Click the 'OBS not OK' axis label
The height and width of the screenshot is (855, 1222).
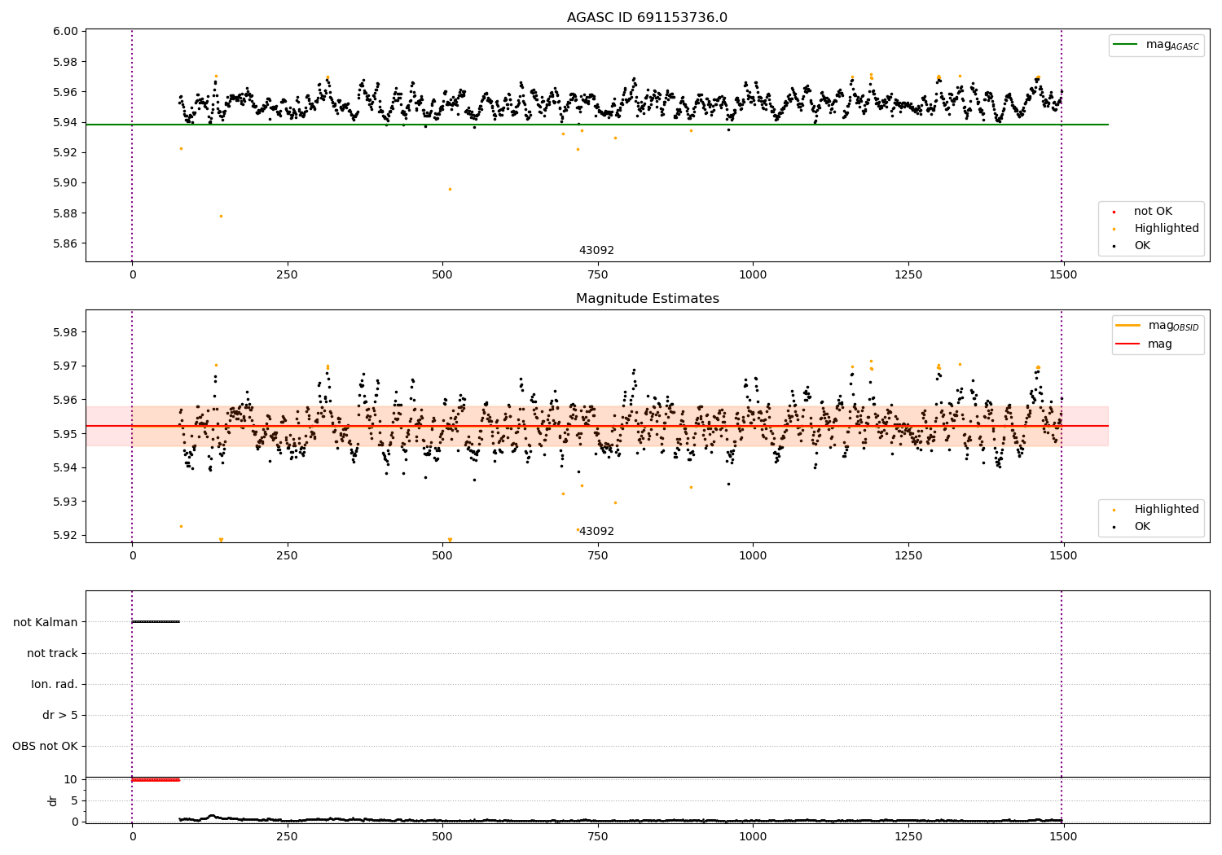pos(45,747)
